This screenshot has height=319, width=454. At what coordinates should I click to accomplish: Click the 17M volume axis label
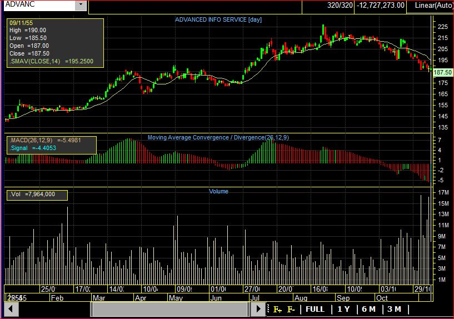pos(443,192)
